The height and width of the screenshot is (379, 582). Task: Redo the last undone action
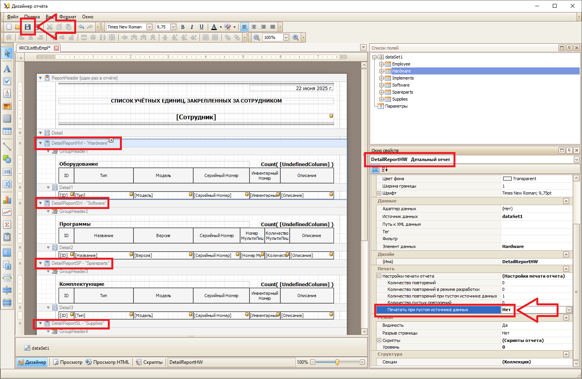click(x=90, y=27)
